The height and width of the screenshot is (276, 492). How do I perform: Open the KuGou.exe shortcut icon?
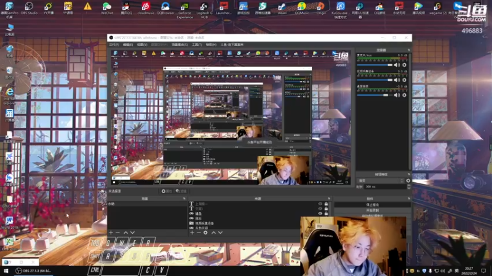tap(341, 10)
